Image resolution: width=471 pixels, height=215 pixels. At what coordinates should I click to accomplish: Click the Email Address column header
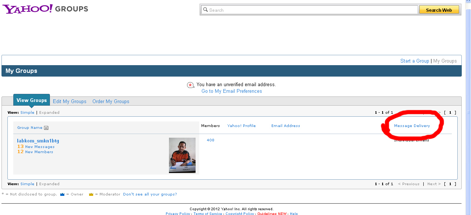(x=286, y=126)
